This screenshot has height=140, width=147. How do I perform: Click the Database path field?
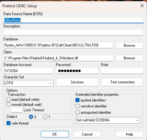58,45
